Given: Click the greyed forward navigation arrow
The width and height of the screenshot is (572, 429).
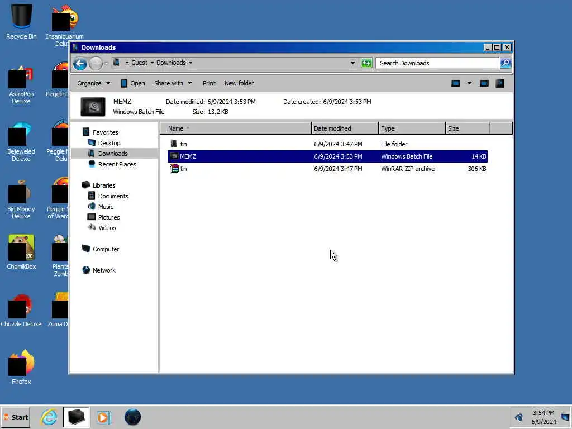Looking at the screenshot, I should [96, 64].
